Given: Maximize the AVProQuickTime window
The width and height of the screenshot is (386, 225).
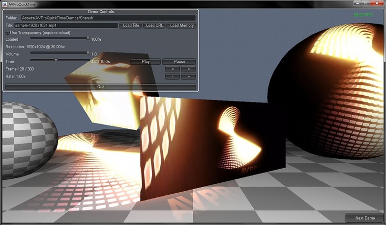Looking at the screenshot, I should coord(365,3).
